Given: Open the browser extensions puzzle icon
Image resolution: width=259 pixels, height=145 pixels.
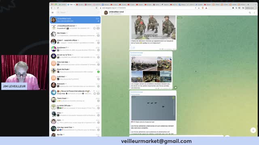Looking at the screenshot, I should [233, 8].
